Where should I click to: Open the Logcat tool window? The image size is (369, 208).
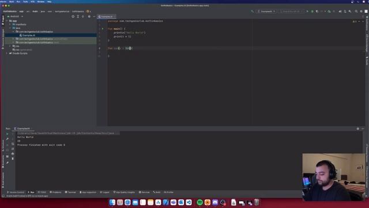[x=105, y=192]
